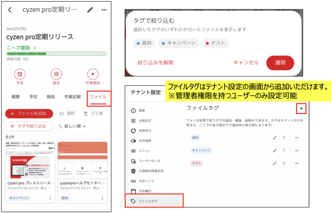Open ユーザーロール in tenant settings sidebar

154,161
